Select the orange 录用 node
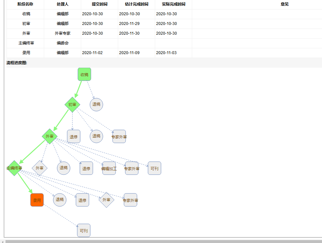Viewport: 322px width, 243px height. click(37, 200)
